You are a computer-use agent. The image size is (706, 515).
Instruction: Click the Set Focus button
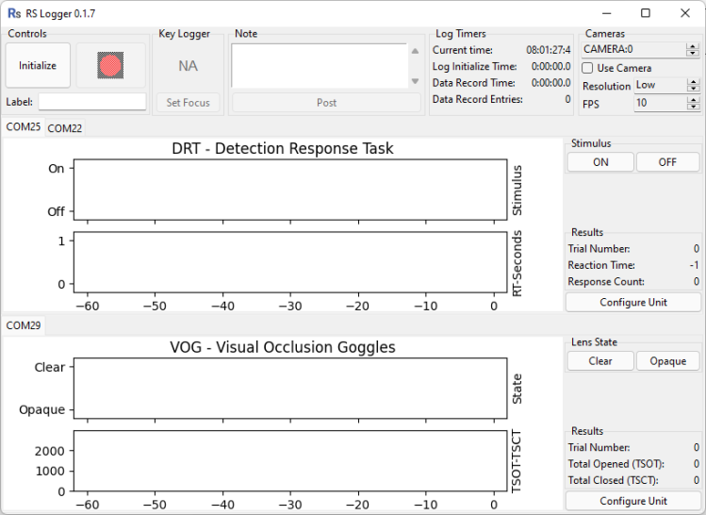click(188, 103)
